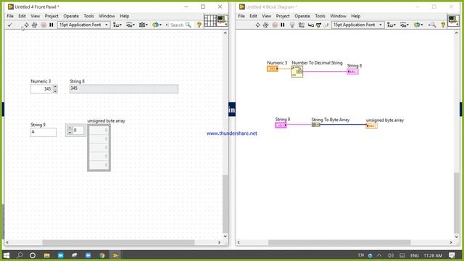Open Resize Objects menu in Front Panel
This screenshot has width=464, height=261.
144,25
